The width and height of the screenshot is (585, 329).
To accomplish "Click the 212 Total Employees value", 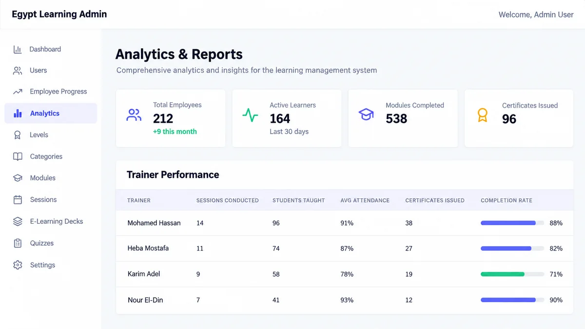I will coord(163,118).
